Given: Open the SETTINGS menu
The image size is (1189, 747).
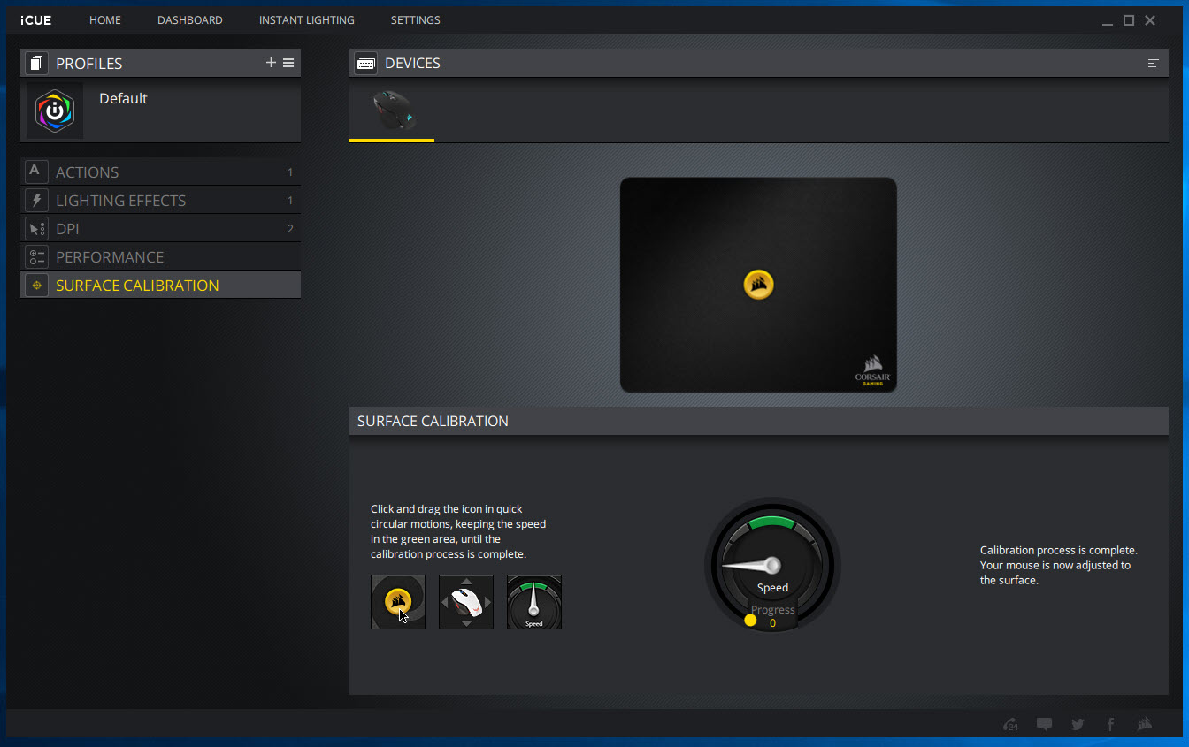Looking at the screenshot, I should (x=416, y=19).
